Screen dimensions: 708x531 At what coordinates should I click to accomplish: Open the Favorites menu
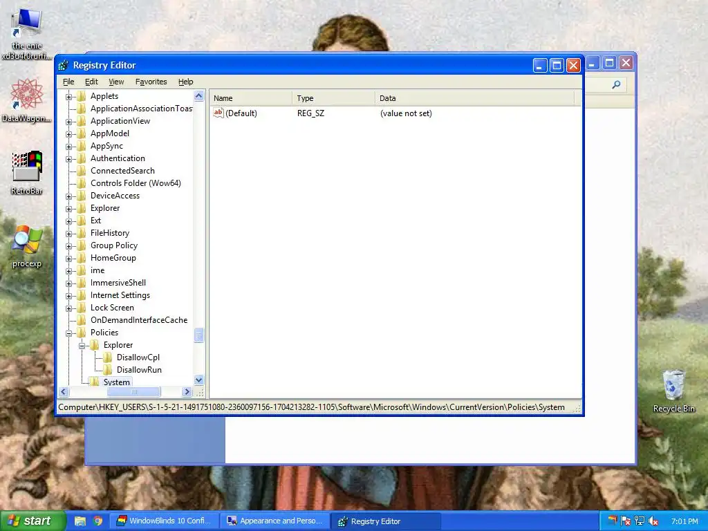(x=151, y=82)
